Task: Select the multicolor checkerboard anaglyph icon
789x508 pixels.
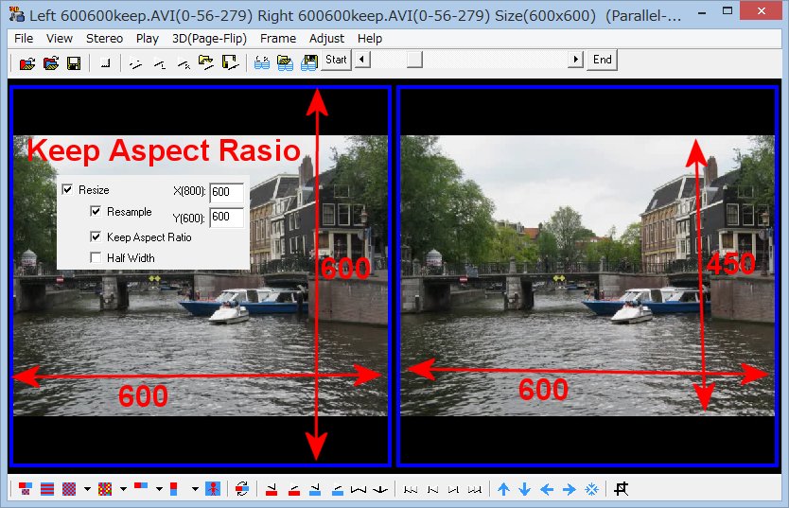Action: pos(105,488)
